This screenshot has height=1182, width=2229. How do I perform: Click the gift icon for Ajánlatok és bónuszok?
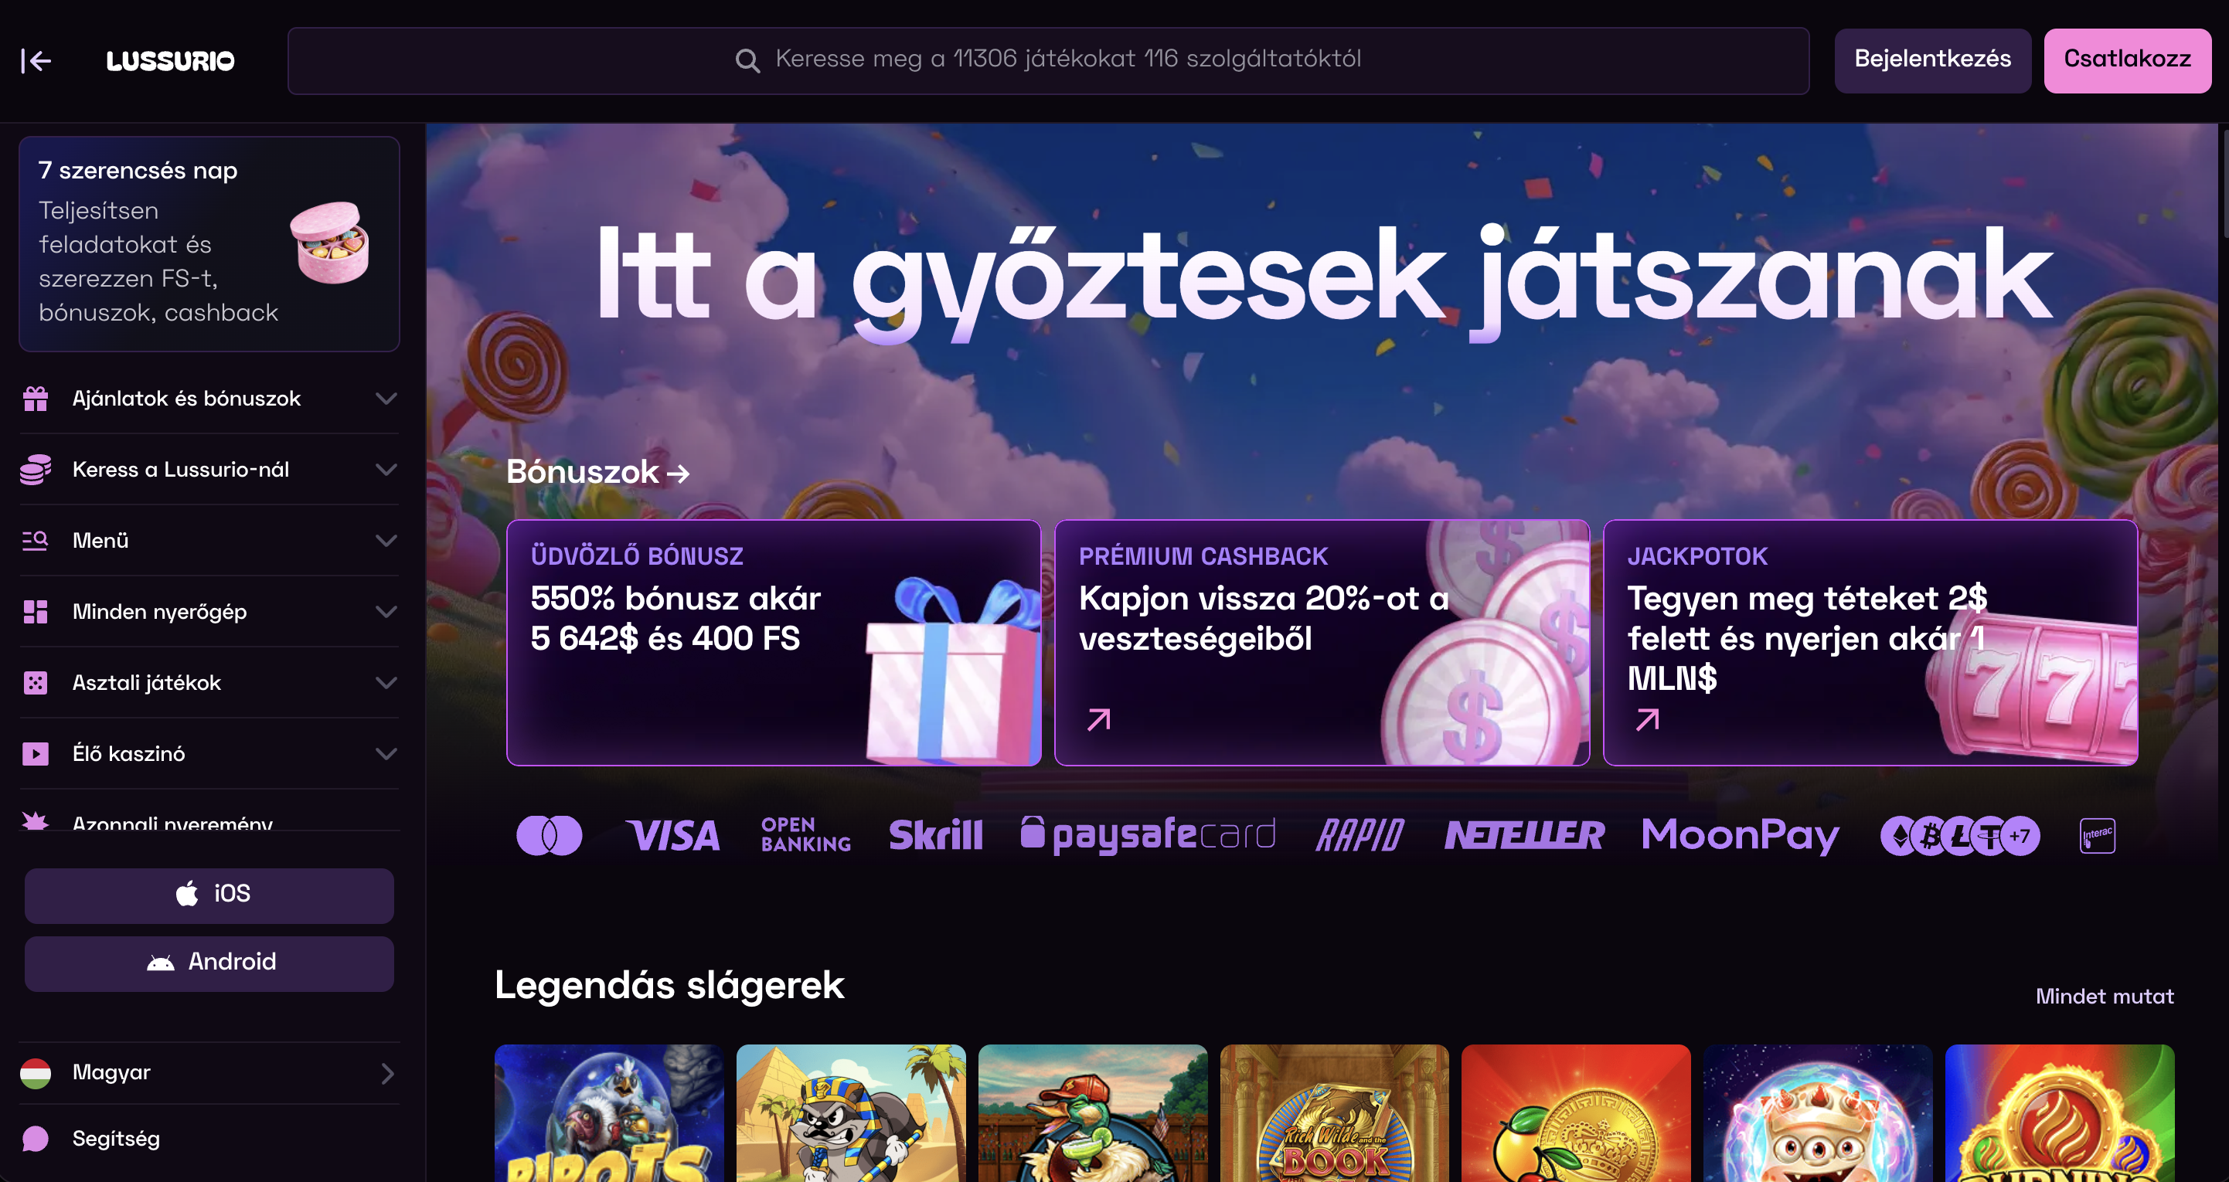coord(36,399)
